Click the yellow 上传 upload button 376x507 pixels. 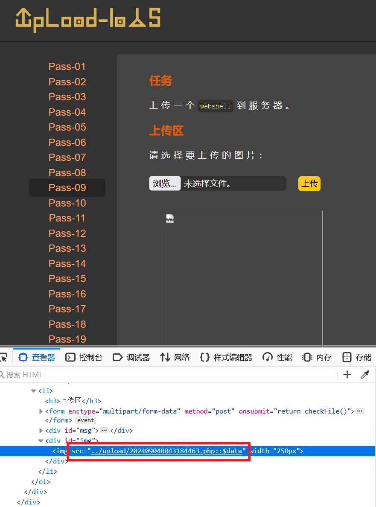coord(309,184)
